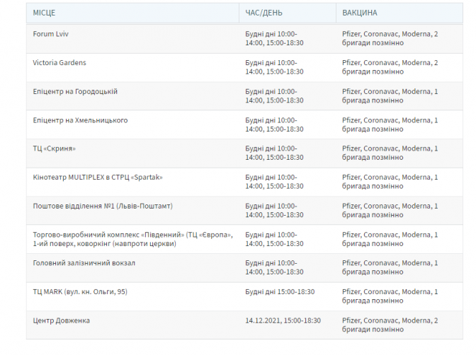Select Головний залізничний вокзал location

[x=84, y=263]
